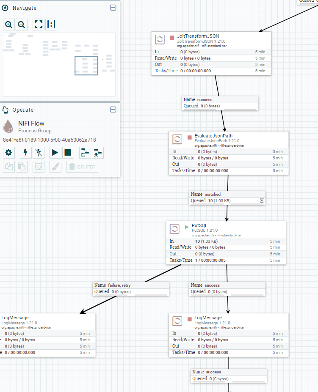Click the Zoom Out magnifier icon
The image size is (318, 392).
click(22, 25)
